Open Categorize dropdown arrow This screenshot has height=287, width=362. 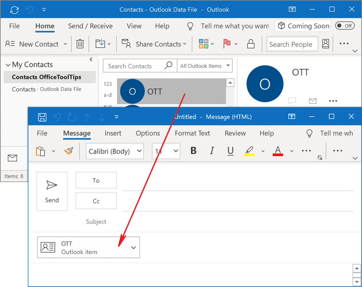pyautogui.click(x=212, y=44)
